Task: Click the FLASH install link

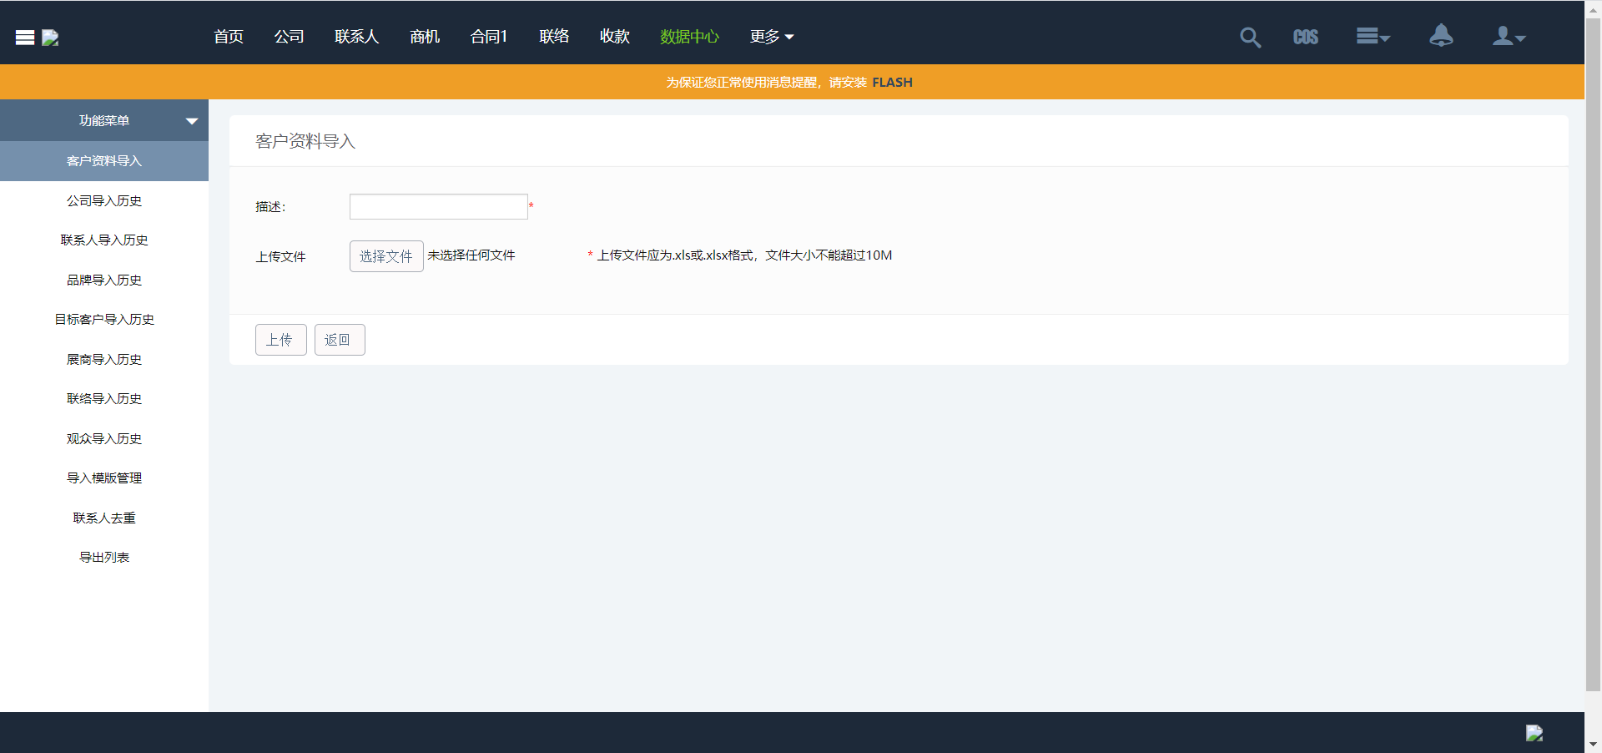Action: coord(892,83)
